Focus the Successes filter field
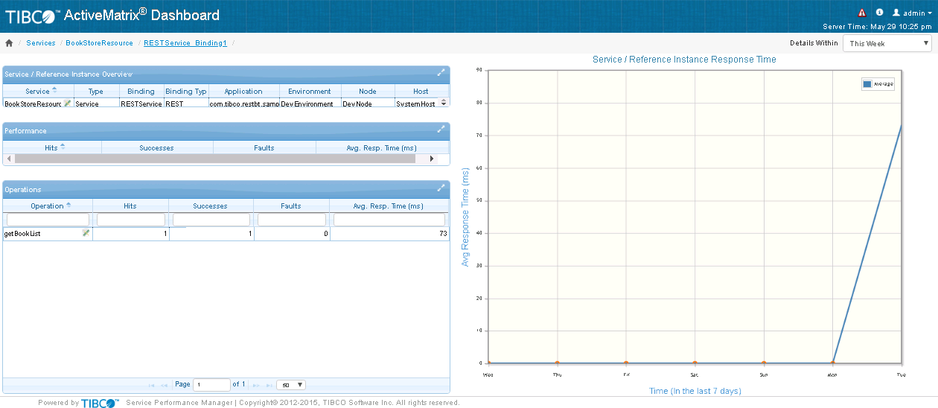This screenshot has height=408, width=938. (211, 220)
